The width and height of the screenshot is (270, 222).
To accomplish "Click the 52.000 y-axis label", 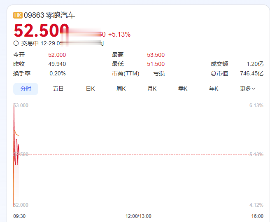I will (x=21, y=205).
